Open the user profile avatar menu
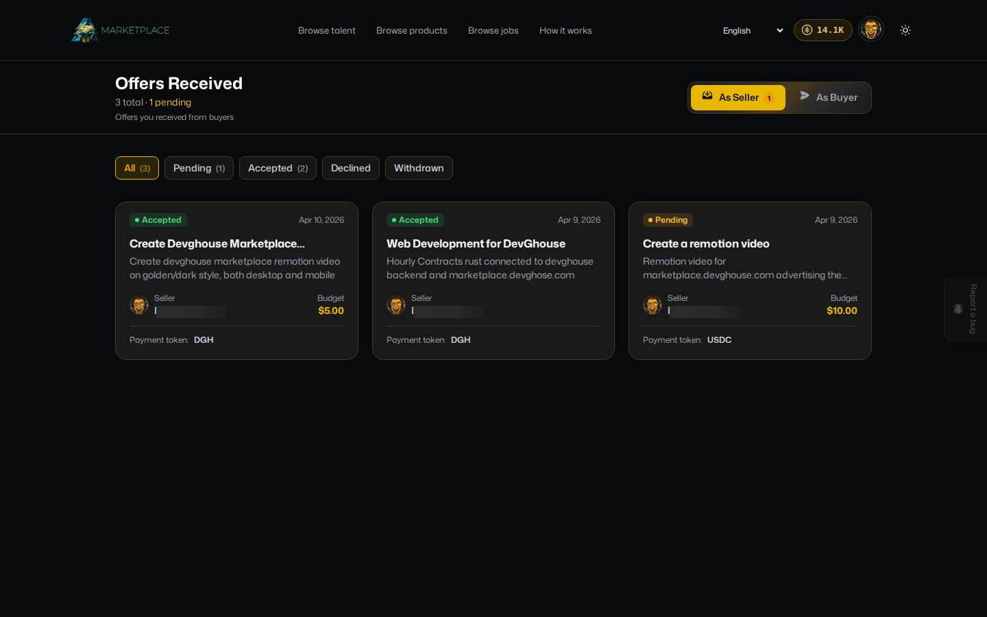Image resolution: width=987 pixels, height=617 pixels. click(871, 29)
